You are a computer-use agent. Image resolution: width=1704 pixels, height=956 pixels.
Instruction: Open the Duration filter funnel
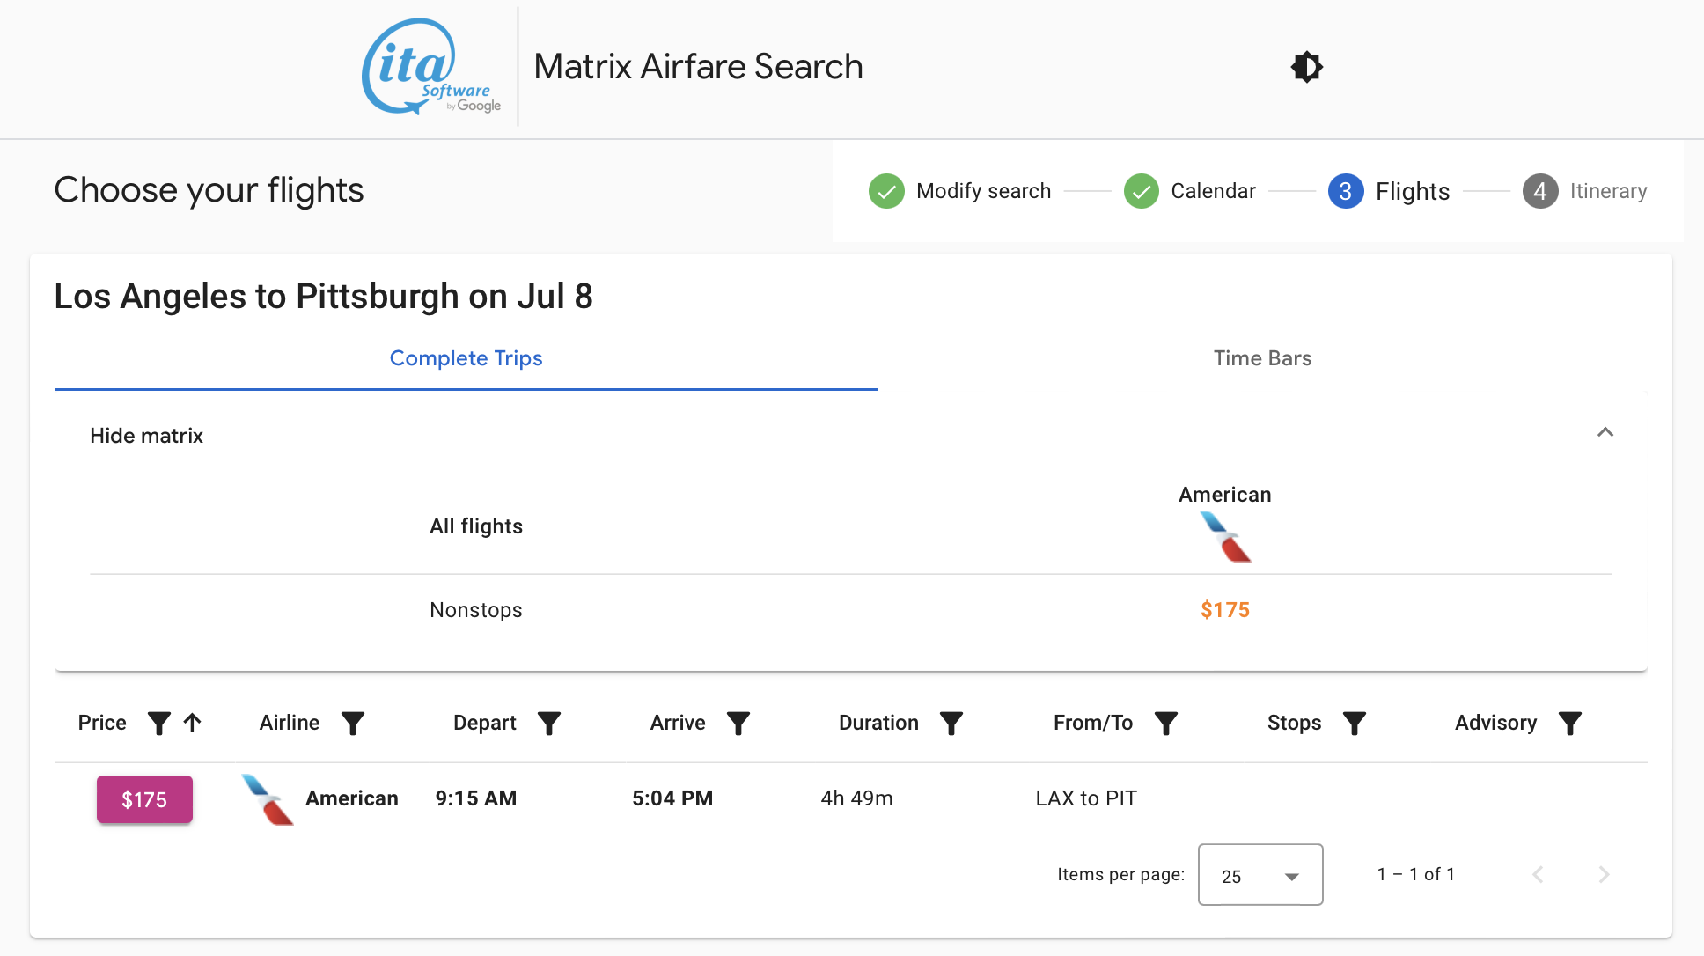point(951,724)
